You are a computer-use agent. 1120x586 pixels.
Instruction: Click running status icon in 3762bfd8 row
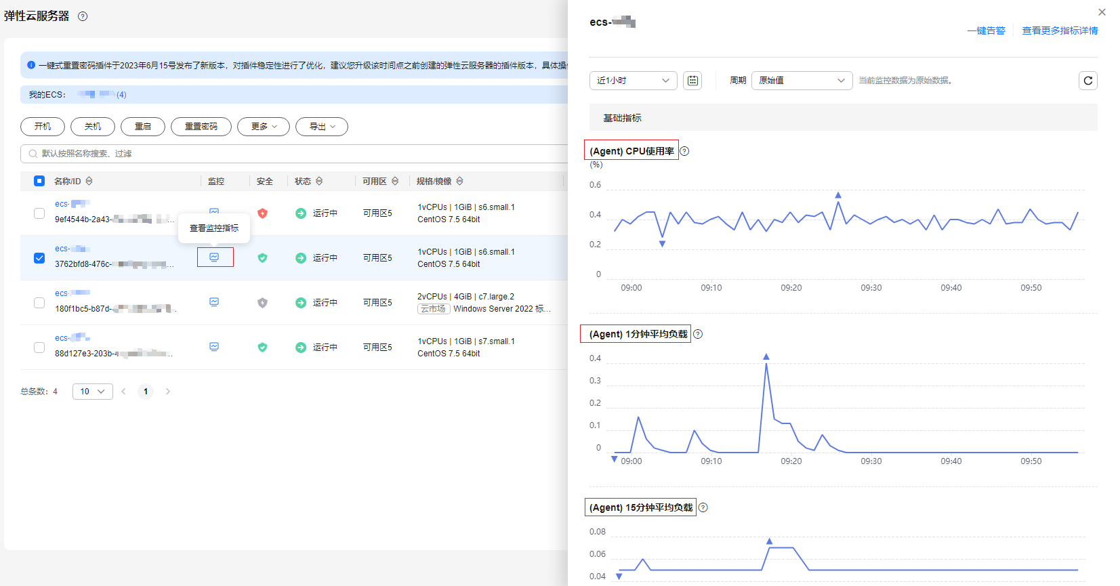pos(301,258)
